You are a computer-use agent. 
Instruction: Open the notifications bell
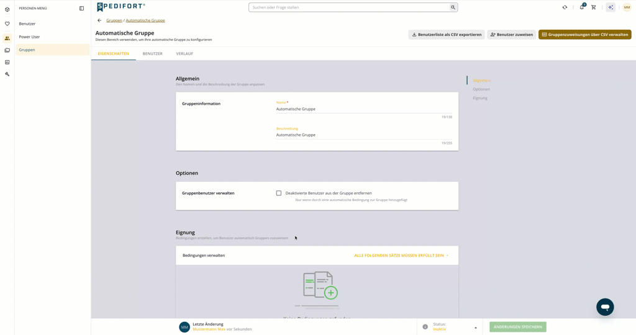click(582, 7)
